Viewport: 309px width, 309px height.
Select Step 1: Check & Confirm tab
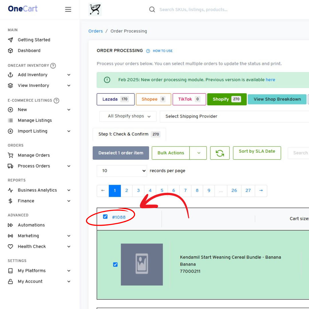pyautogui.click(x=129, y=134)
